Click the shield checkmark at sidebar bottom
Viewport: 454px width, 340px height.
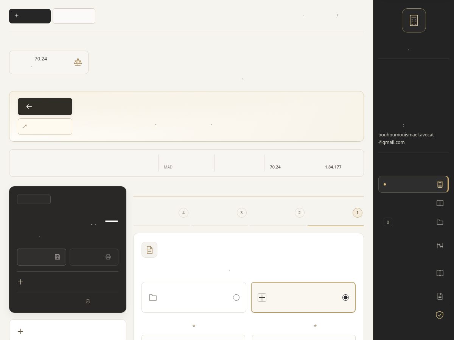(x=440, y=315)
